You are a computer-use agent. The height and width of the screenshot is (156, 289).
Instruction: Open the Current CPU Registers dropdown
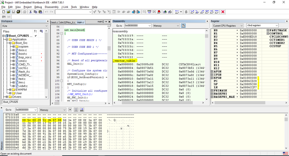pyautogui.click(x=241, y=26)
